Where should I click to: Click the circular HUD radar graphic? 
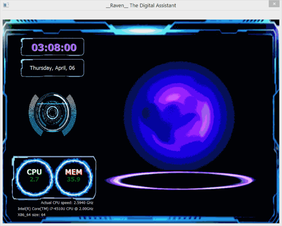point(52,114)
